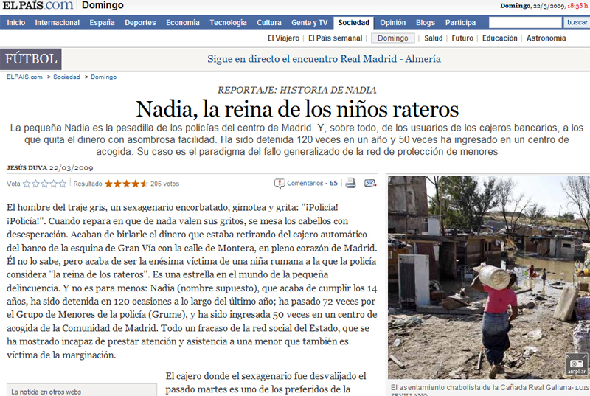590x396 pixels.
Task: Click Sociedad breadcrumb link
Action: pyautogui.click(x=66, y=77)
